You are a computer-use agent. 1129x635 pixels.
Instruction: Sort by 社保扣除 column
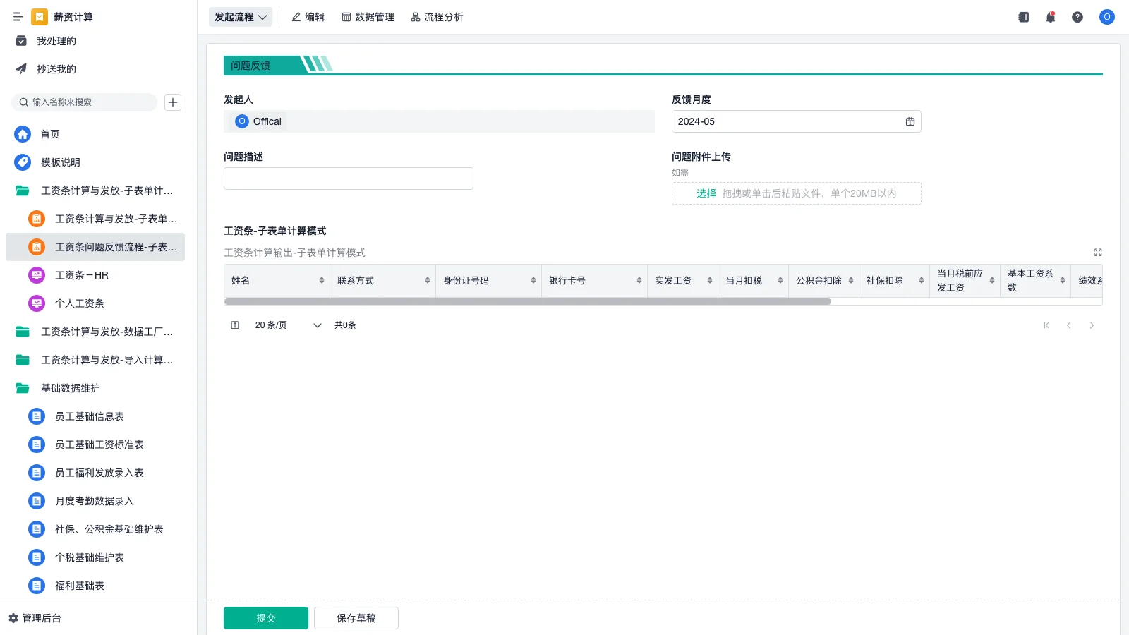pos(922,280)
